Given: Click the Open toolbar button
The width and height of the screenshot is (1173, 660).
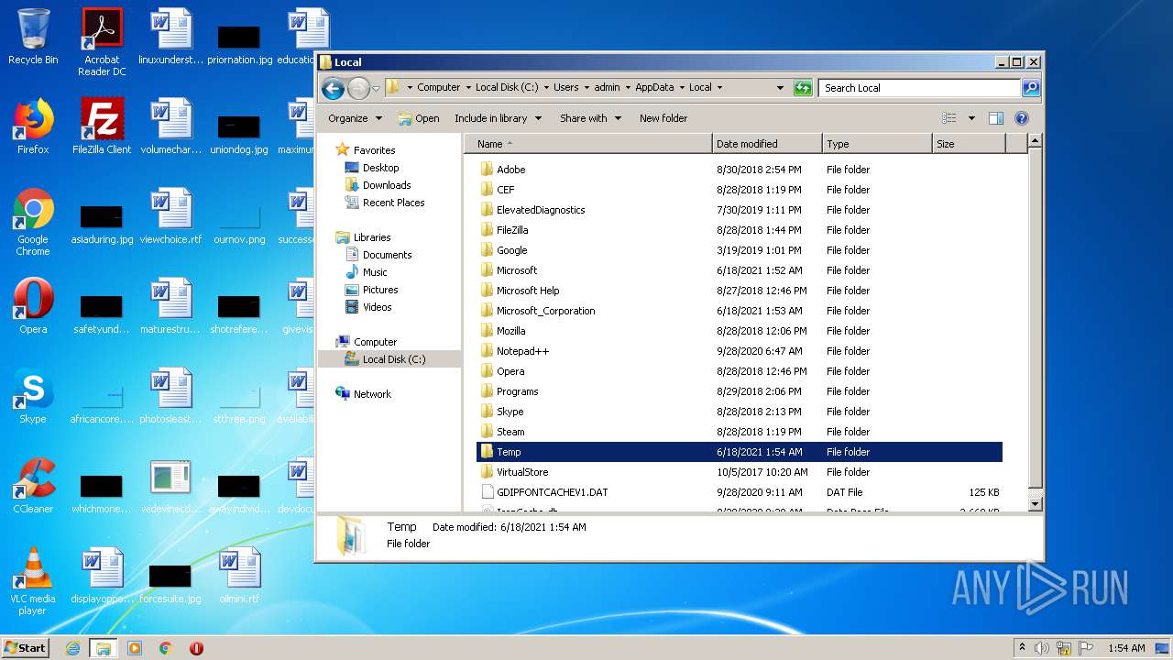Looking at the screenshot, I should [419, 118].
